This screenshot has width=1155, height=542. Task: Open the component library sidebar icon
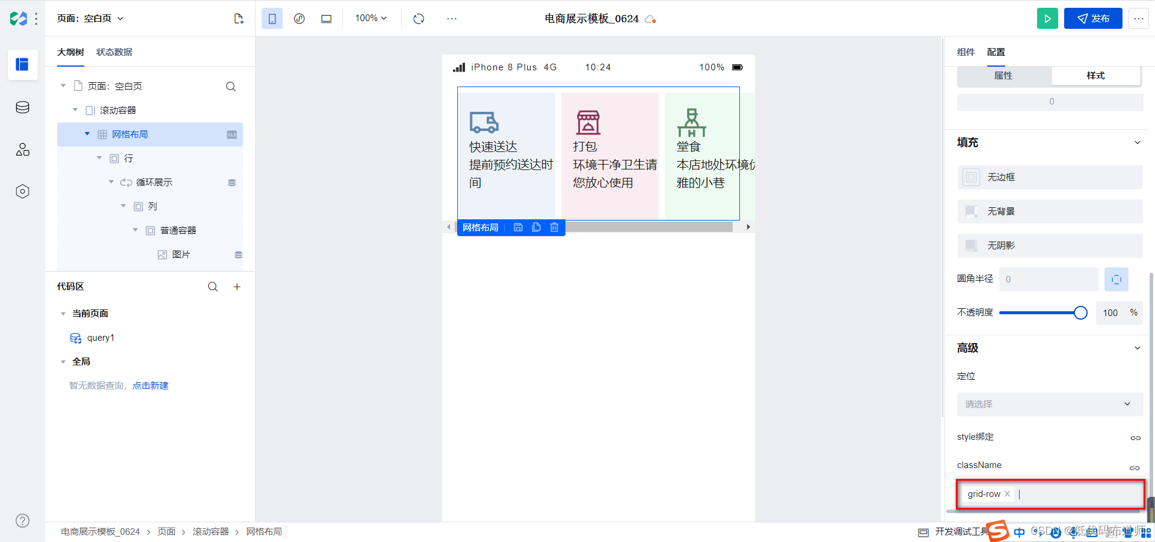pos(22,150)
